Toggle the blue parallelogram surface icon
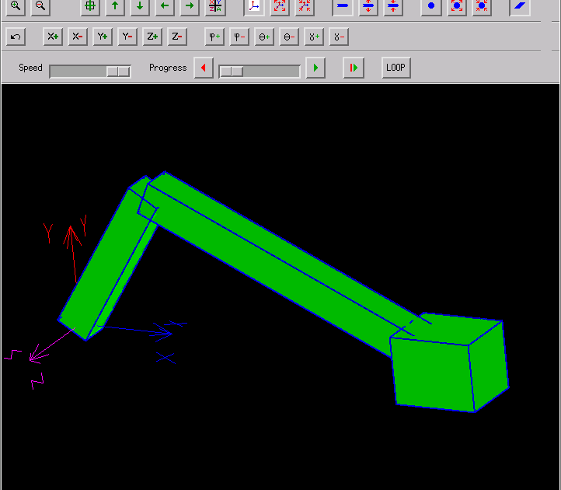The height and width of the screenshot is (490, 561). point(520,6)
